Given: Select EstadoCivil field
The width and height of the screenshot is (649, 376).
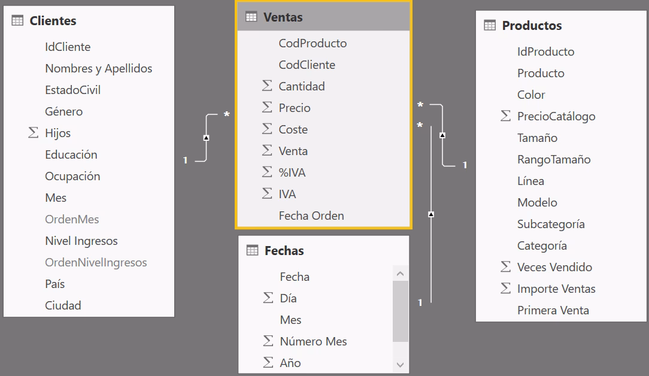Looking at the screenshot, I should point(73,90).
